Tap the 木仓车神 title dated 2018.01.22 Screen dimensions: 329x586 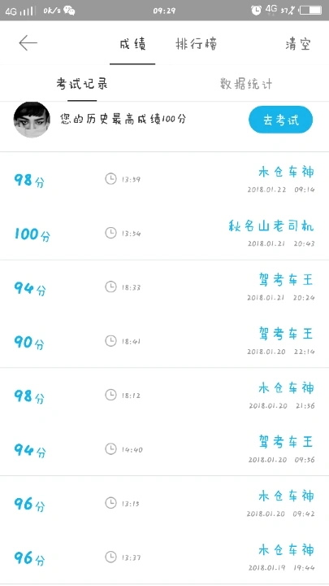coord(286,172)
